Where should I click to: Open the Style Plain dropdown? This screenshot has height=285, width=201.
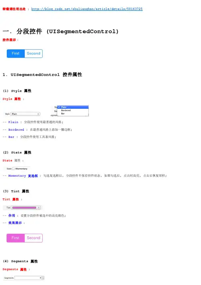pyautogui.click(x=25, y=114)
